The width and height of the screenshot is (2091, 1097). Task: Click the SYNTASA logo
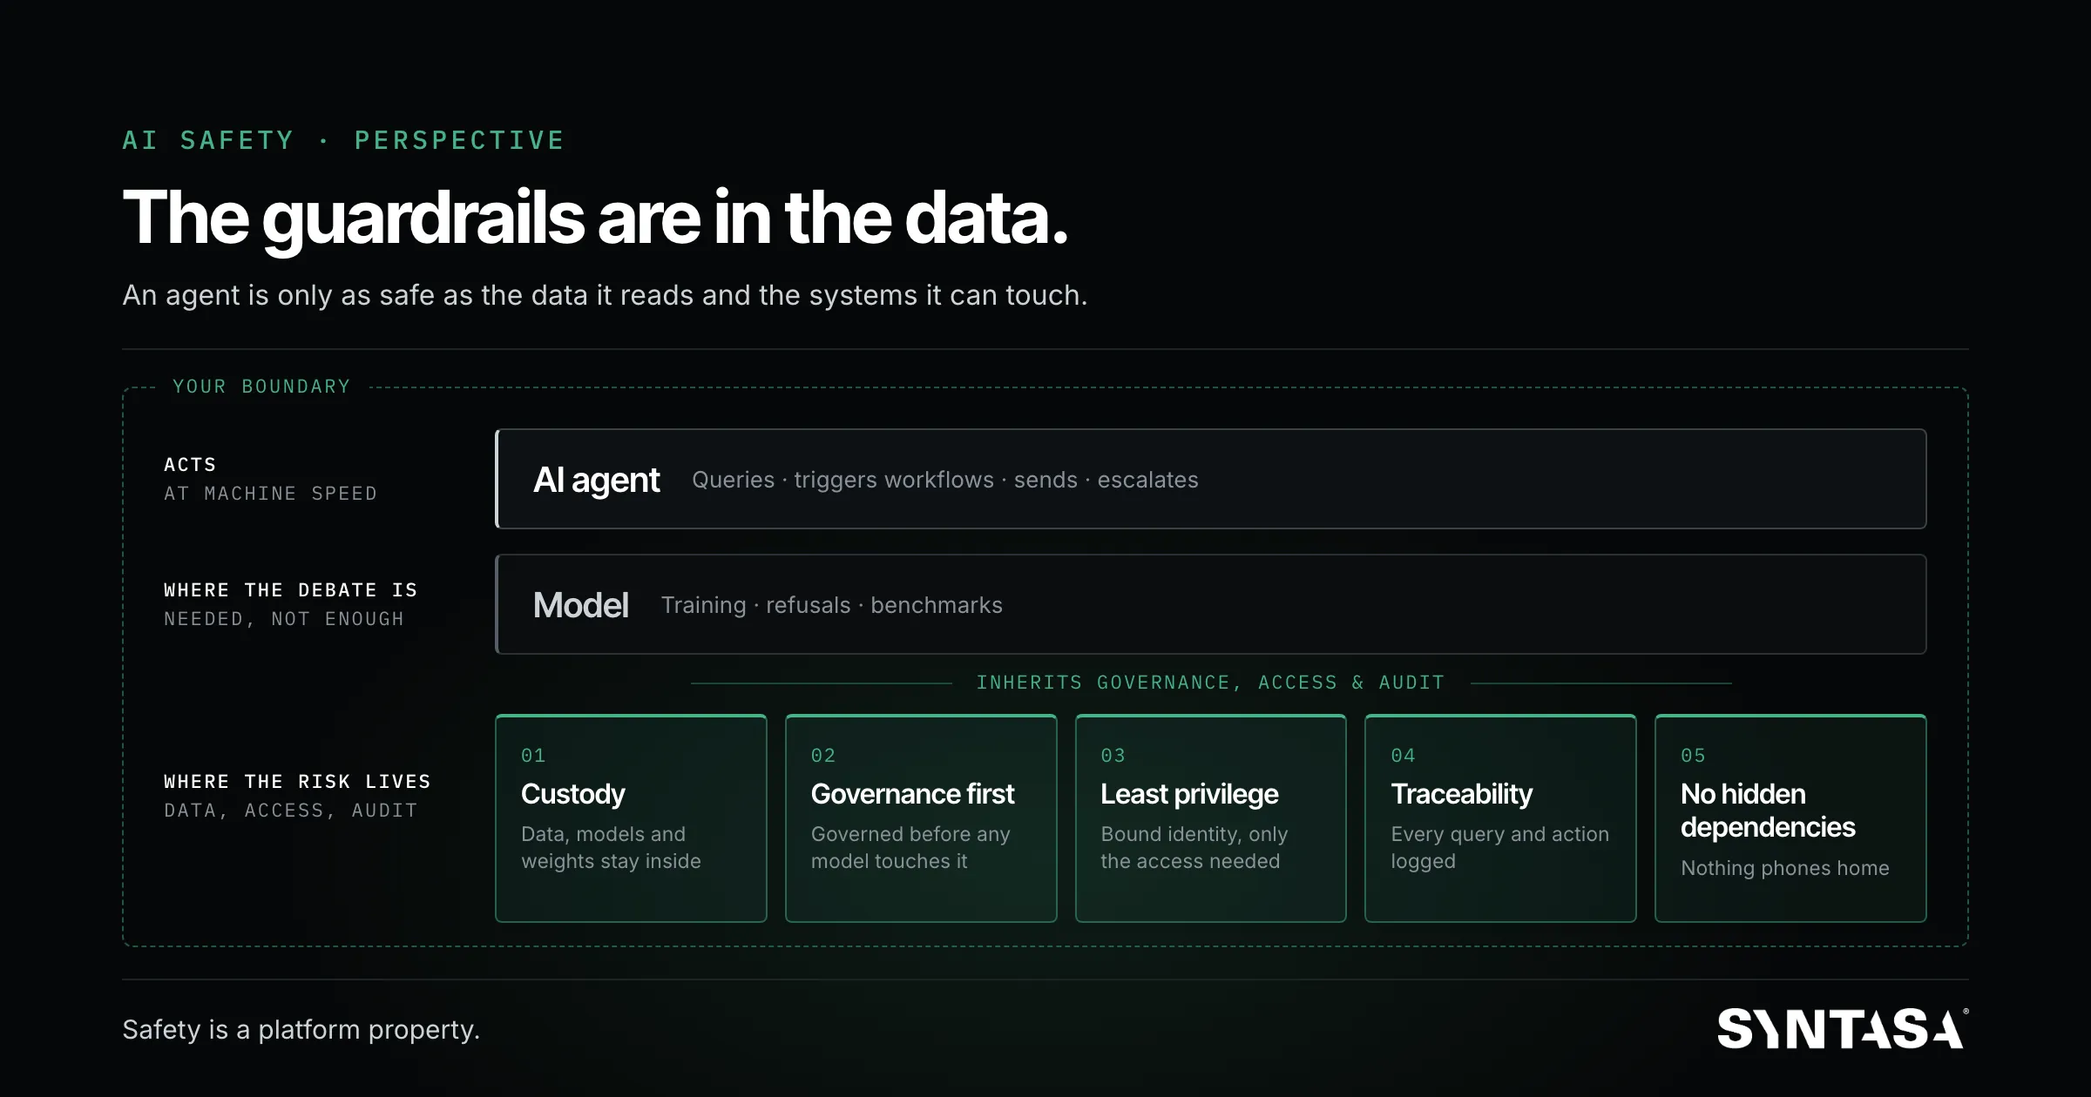[x=1842, y=1028]
